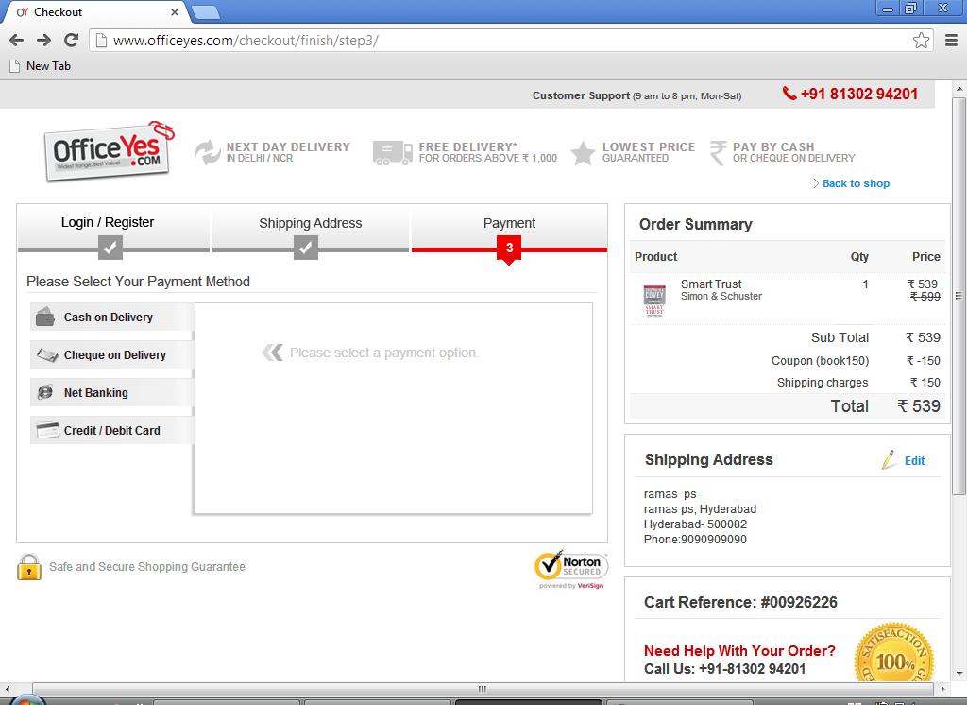Go to Login / Register step
The height and width of the screenshot is (705, 967).
(x=108, y=223)
